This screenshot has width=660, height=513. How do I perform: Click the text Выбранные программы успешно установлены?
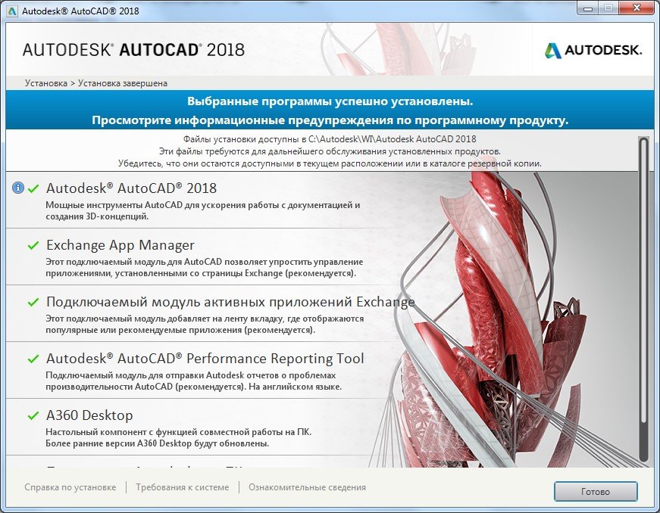click(330, 101)
